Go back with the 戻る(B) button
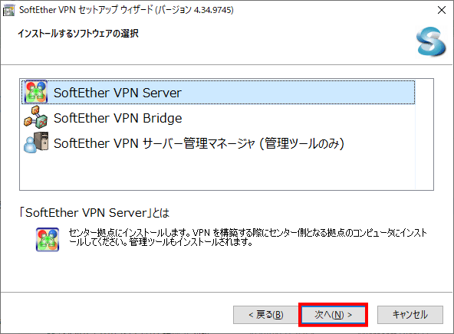This screenshot has height=334, width=454. pos(266,315)
